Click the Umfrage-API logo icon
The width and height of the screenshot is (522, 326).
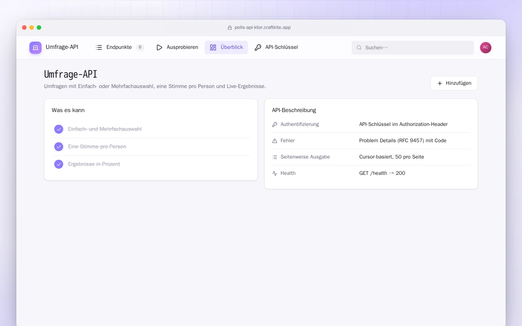pos(35,48)
